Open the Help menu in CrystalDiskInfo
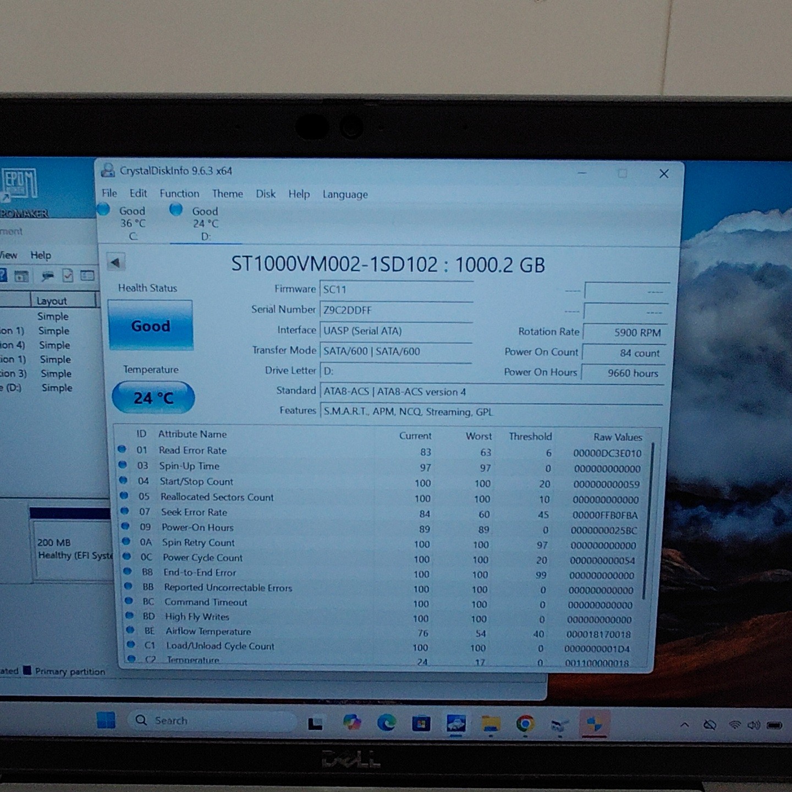The image size is (792, 792). coord(299,194)
